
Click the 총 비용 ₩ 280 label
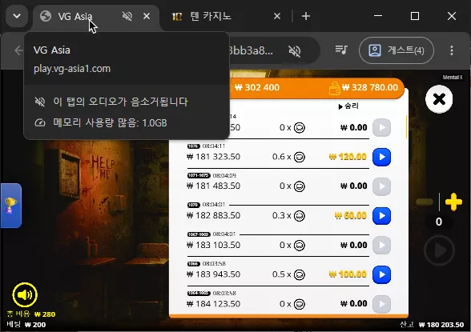click(x=31, y=314)
